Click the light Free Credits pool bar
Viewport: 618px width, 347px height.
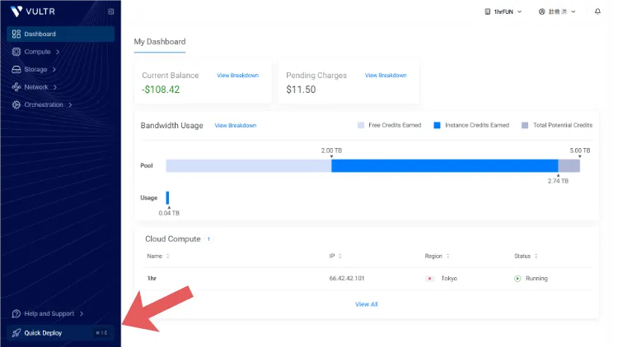(x=248, y=165)
